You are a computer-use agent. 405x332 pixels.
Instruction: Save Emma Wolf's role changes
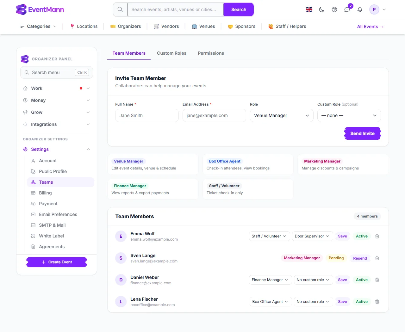click(342, 236)
